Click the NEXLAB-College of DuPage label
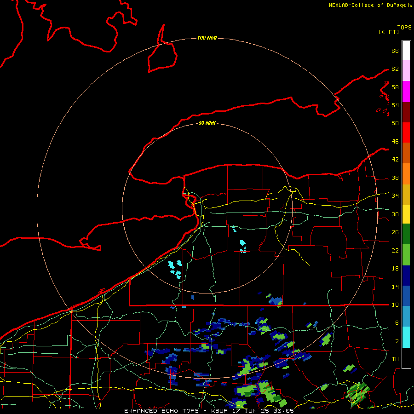 click(x=370, y=5)
